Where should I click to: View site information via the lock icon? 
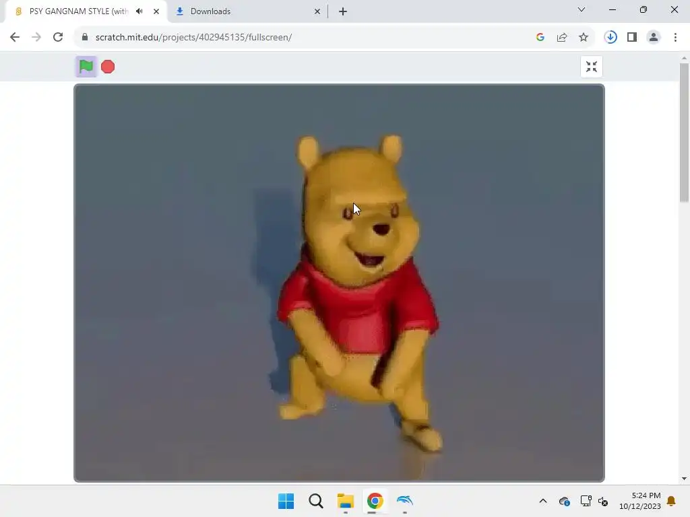(x=85, y=38)
